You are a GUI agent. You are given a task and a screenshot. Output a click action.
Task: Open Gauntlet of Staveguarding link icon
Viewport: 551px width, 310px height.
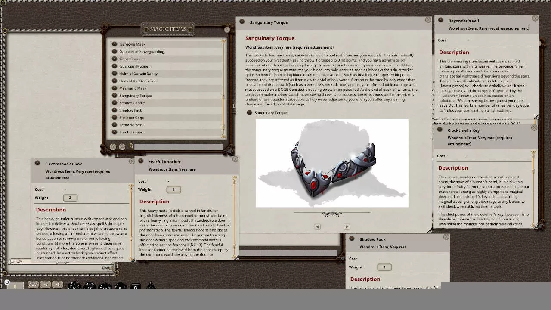pyautogui.click(x=115, y=52)
